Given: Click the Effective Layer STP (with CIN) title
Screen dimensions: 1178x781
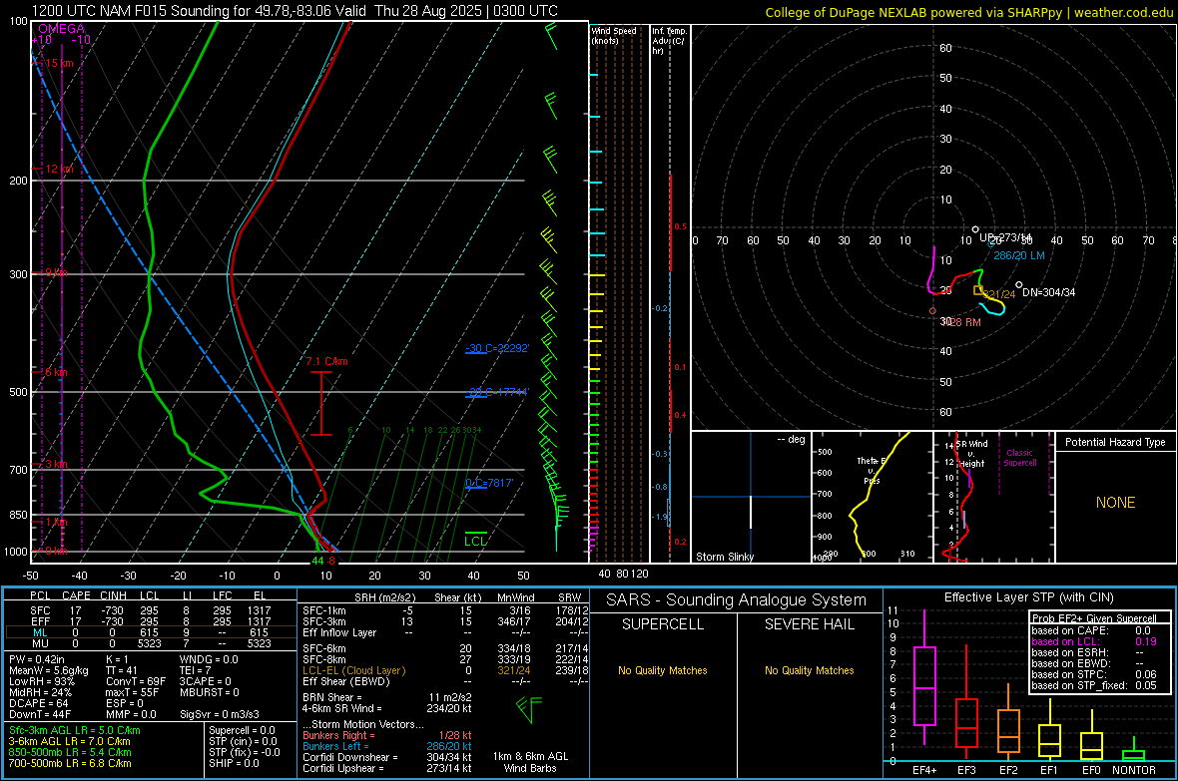Looking at the screenshot, I should [1028, 597].
